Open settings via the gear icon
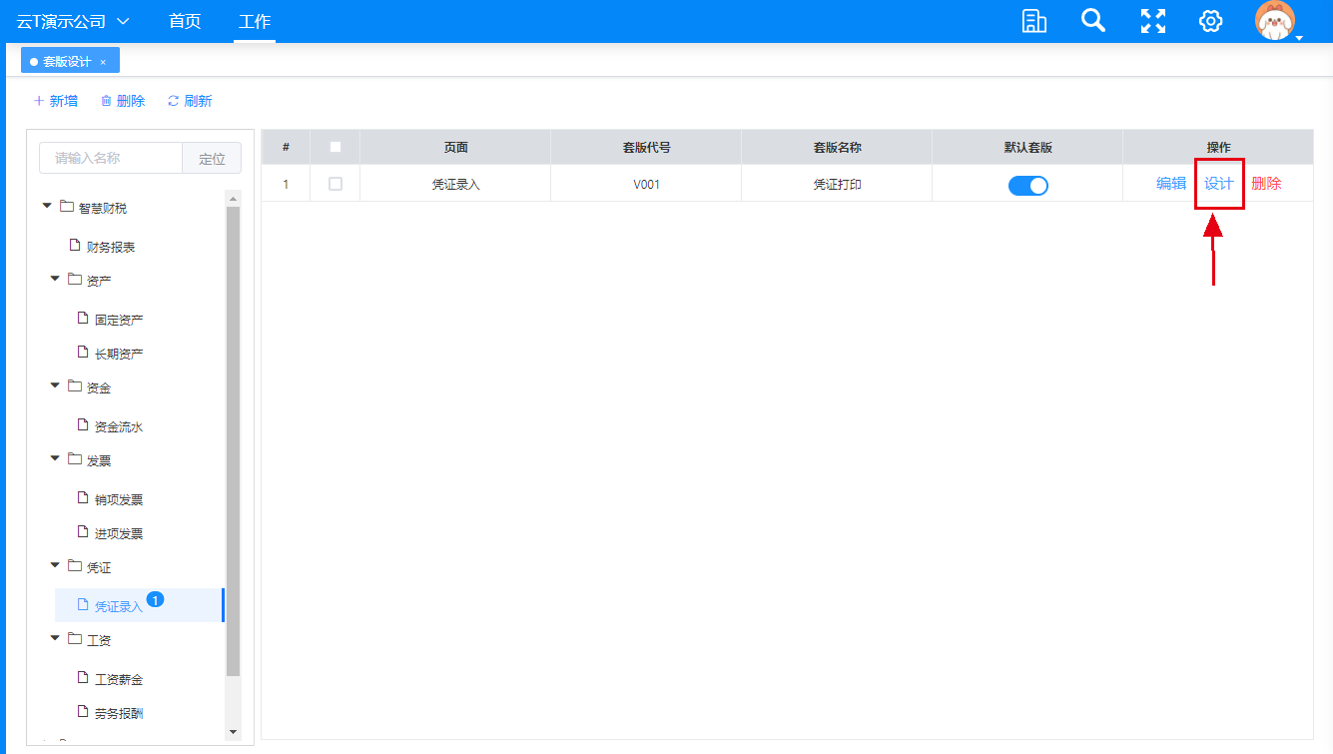The height and width of the screenshot is (754, 1333). coord(1211,21)
